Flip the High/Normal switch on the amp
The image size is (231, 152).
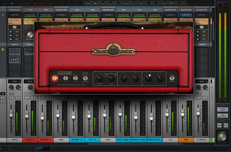172,78
